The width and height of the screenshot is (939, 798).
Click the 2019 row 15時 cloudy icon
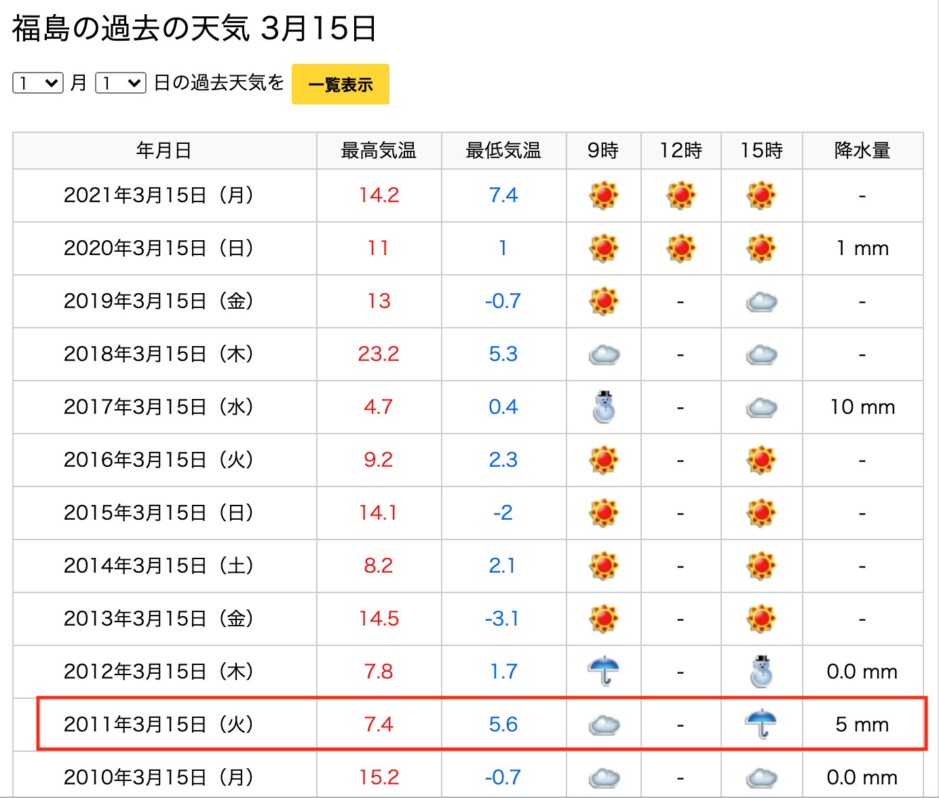(x=761, y=301)
